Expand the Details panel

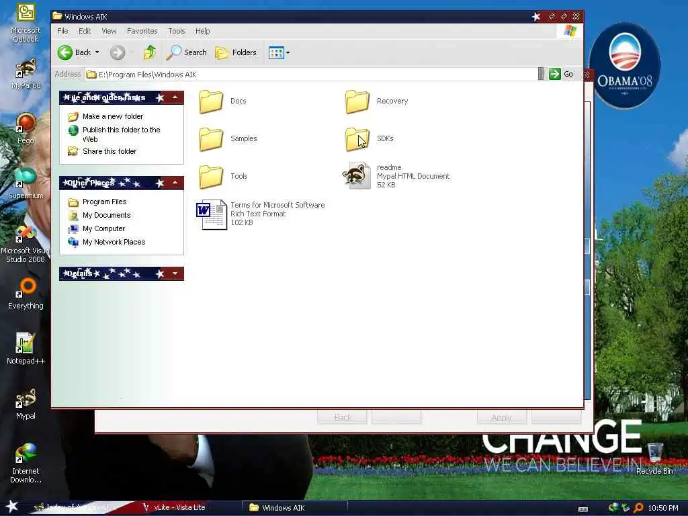[175, 274]
